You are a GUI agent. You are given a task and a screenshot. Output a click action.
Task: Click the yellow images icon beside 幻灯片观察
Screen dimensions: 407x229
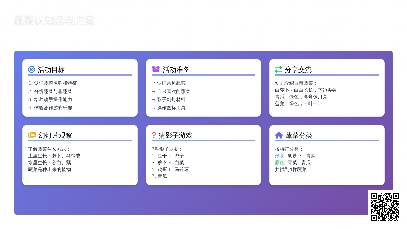pos(32,135)
